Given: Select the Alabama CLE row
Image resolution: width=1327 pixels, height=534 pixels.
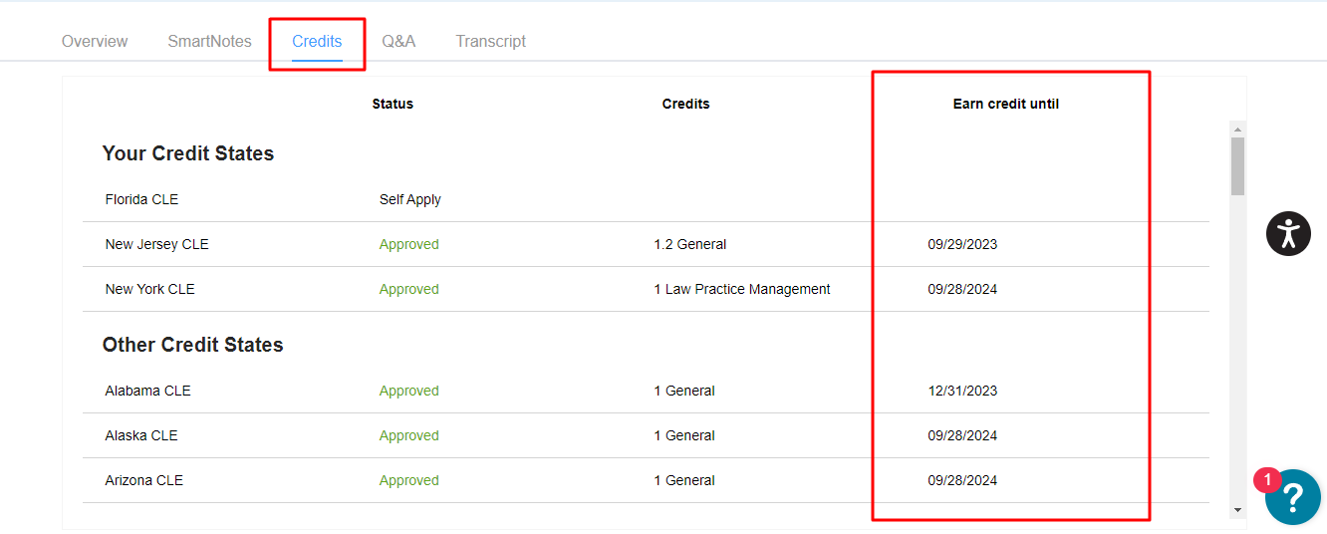Looking at the screenshot, I should [x=646, y=391].
